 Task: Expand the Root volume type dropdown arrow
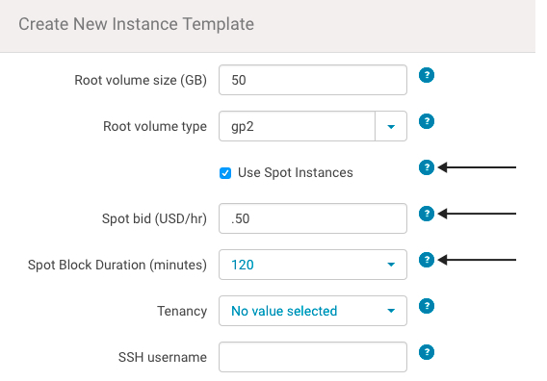(x=391, y=126)
